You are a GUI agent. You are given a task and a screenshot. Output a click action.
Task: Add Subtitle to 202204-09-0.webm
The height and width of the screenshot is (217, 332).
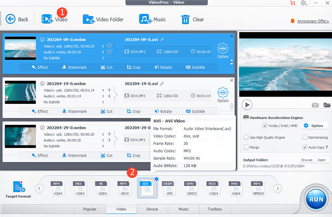(196, 67)
